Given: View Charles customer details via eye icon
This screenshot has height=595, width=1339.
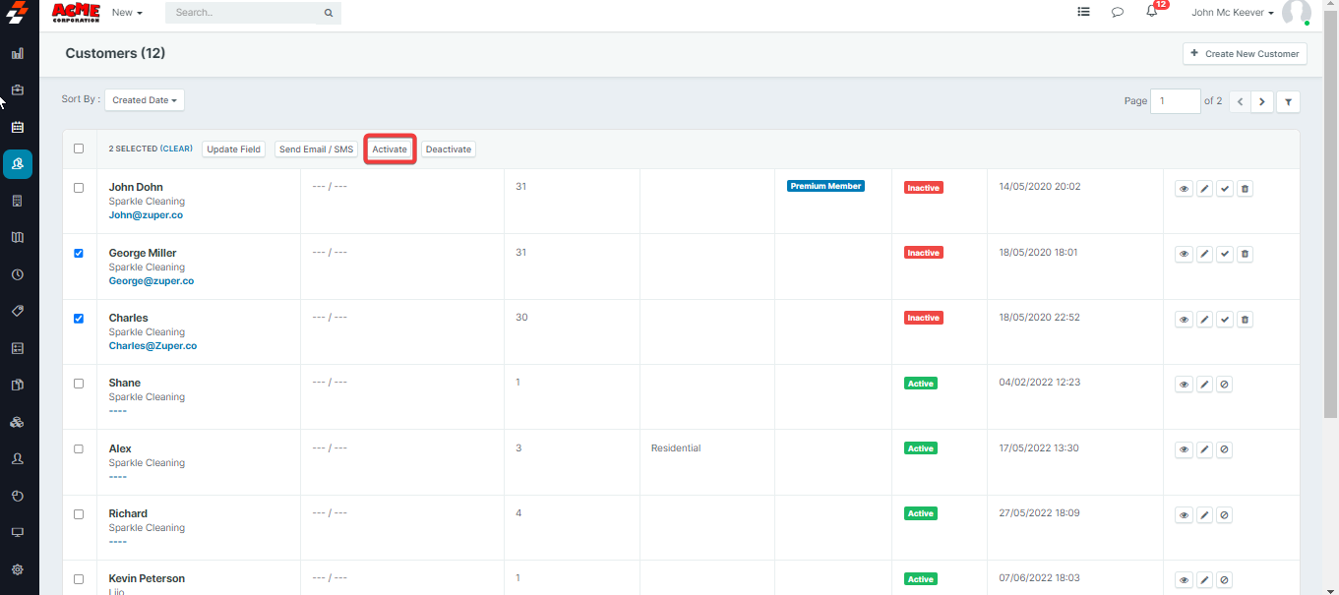Looking at the screenshot, I should click(x=1184, y=320).
